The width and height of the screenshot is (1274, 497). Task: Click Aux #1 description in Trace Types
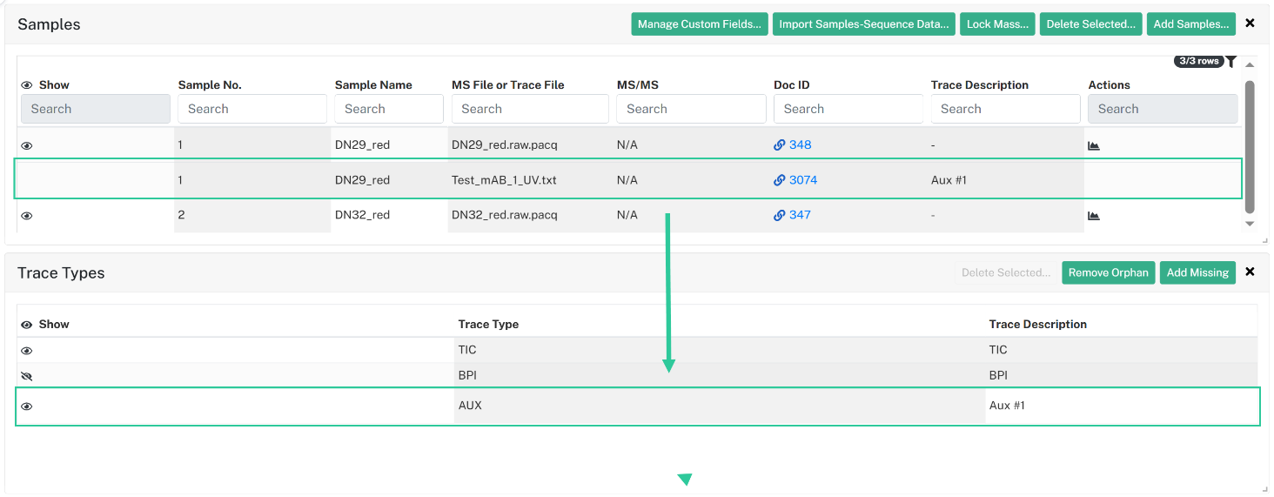point(1007,406)
